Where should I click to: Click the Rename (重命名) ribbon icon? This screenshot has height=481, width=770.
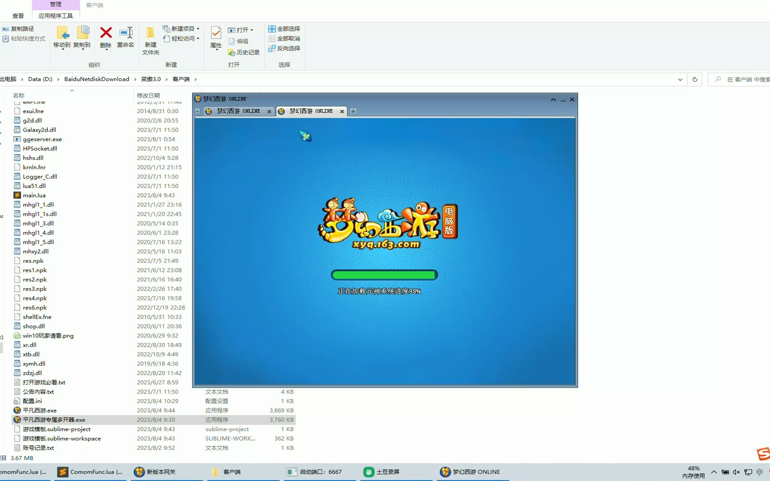(x=126, y=33)
